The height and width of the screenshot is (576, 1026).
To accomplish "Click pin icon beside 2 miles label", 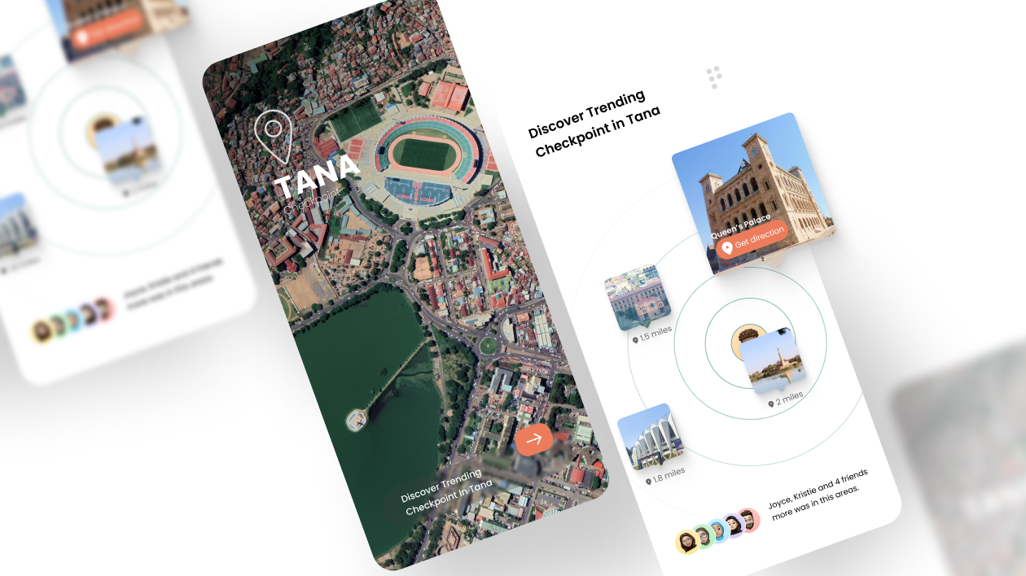I will [x=771, y=404].
